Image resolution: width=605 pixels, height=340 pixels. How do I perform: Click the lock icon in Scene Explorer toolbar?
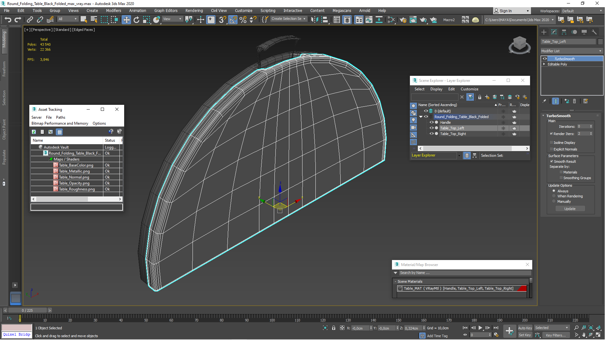pyautogui.click(x=480, y=97)
